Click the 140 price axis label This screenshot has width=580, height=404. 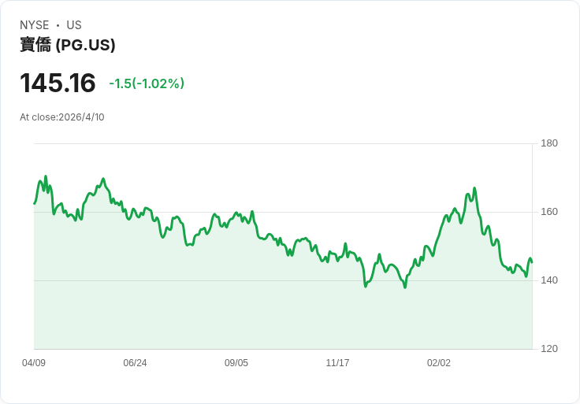pos(549,280)
